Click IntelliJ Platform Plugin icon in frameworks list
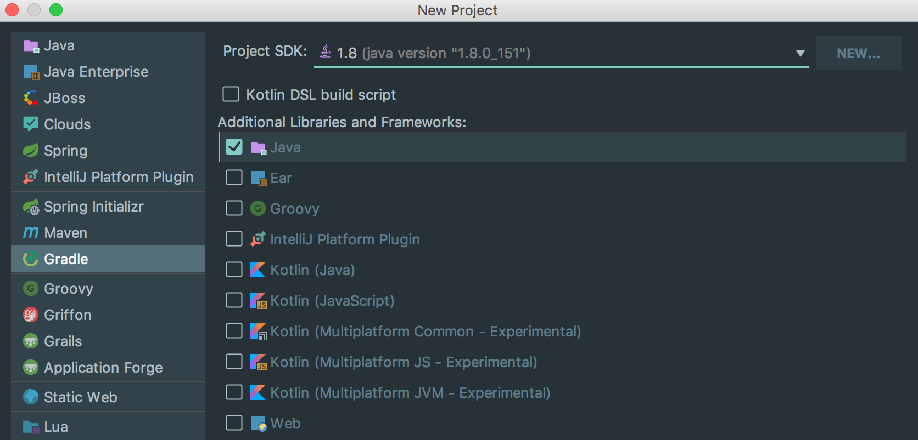The height and width of the screenshot is (440, 918). tap(258, 239)
